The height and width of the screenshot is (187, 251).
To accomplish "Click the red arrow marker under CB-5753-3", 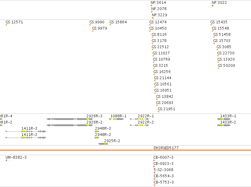I will tap(155, 185).
